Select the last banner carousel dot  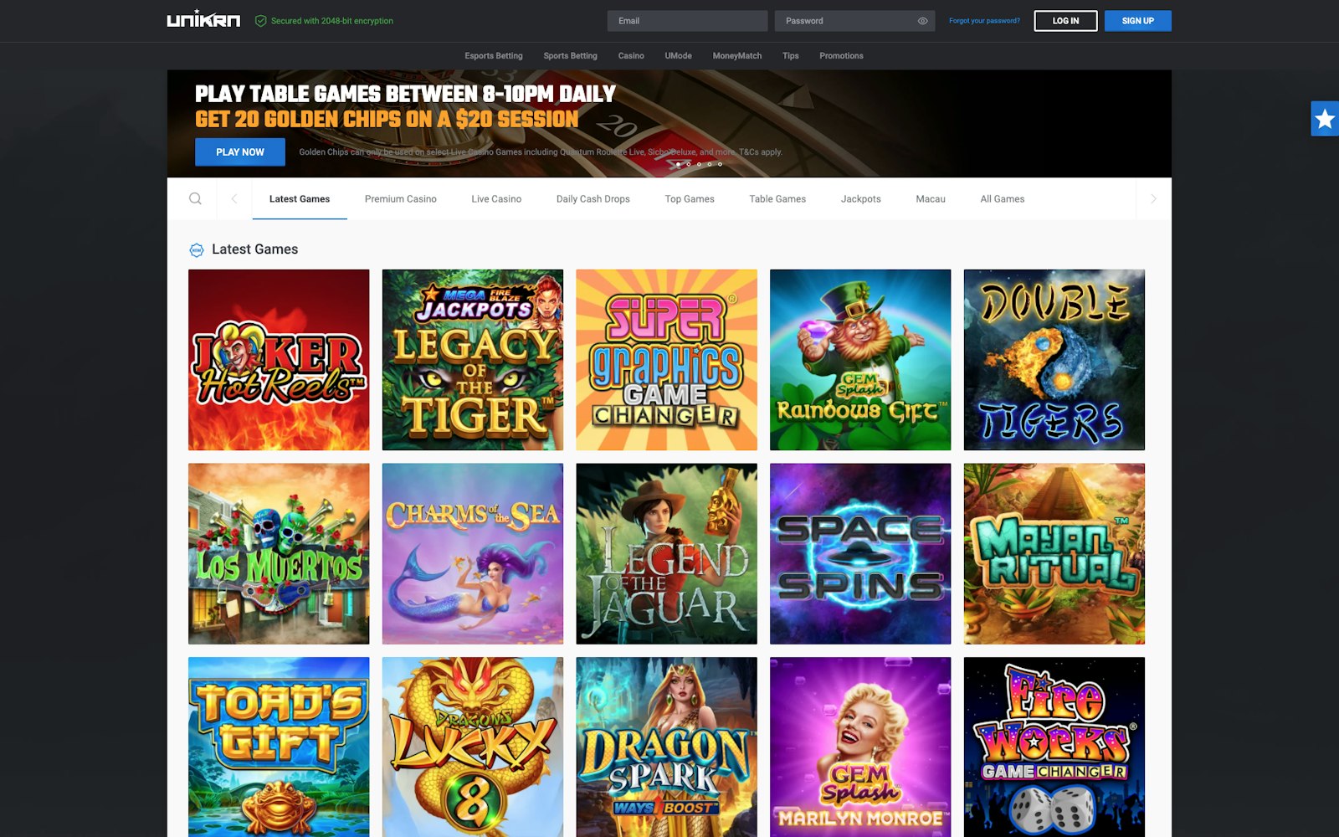coord(720,164)
